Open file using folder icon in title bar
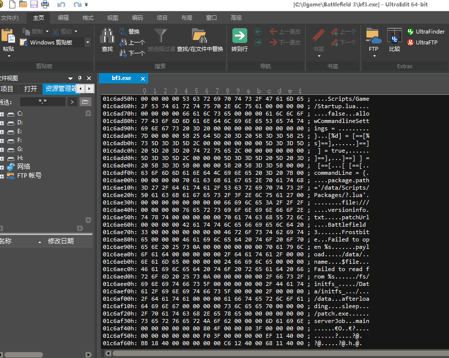The width and height of the screenshot is (449, 358). coord(23,4)
